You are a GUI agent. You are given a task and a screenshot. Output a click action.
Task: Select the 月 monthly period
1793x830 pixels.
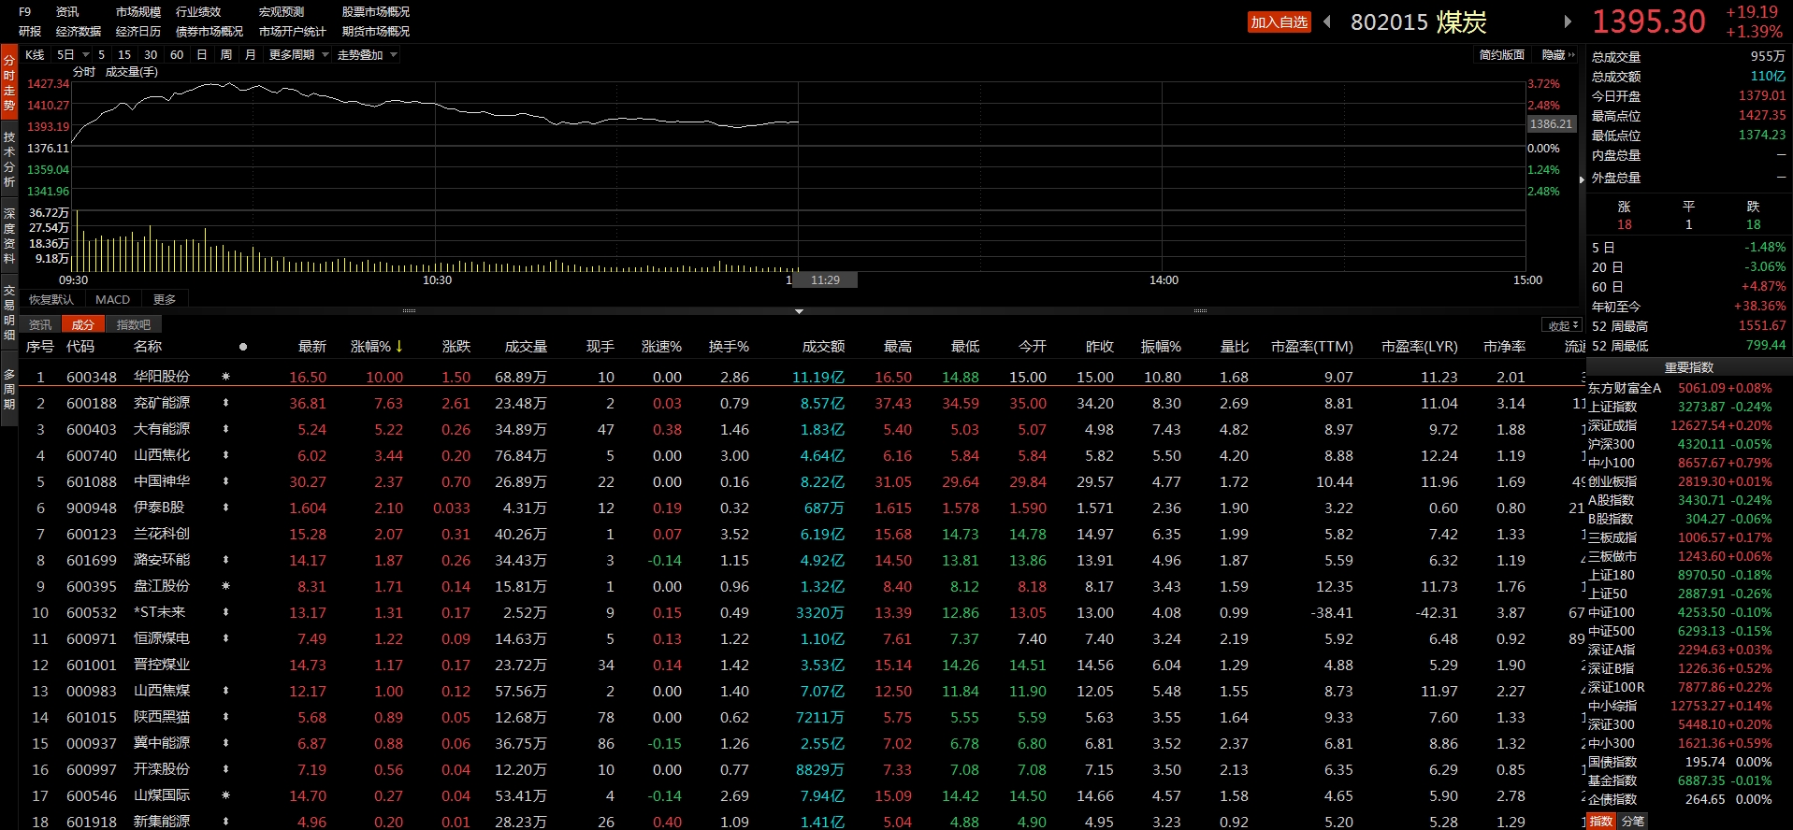250,54
